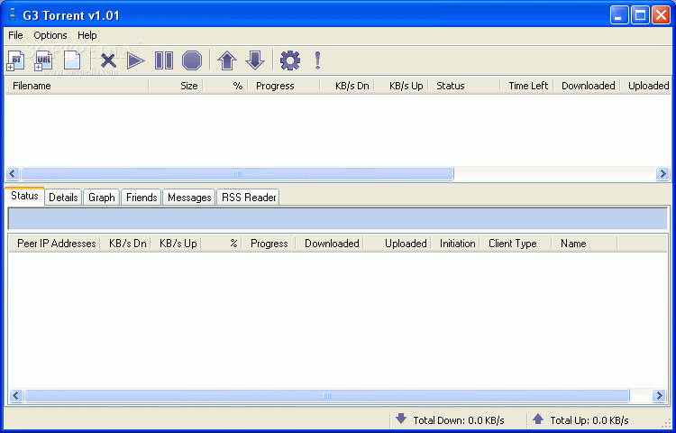The height and width of the screenshot is (433, 676).
Task: Open the Messages tab
Action: coord(189,198)
